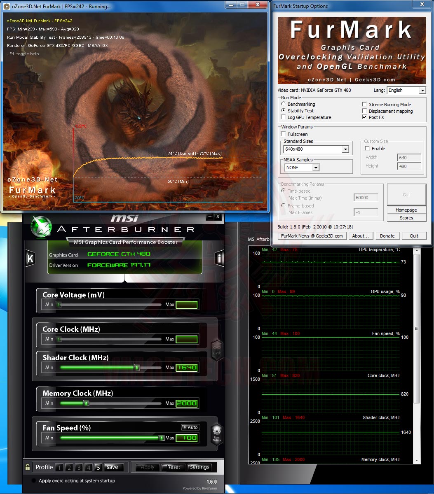Select profile slot 5
The width and height of the screenshot is (434, 494).
98,467
